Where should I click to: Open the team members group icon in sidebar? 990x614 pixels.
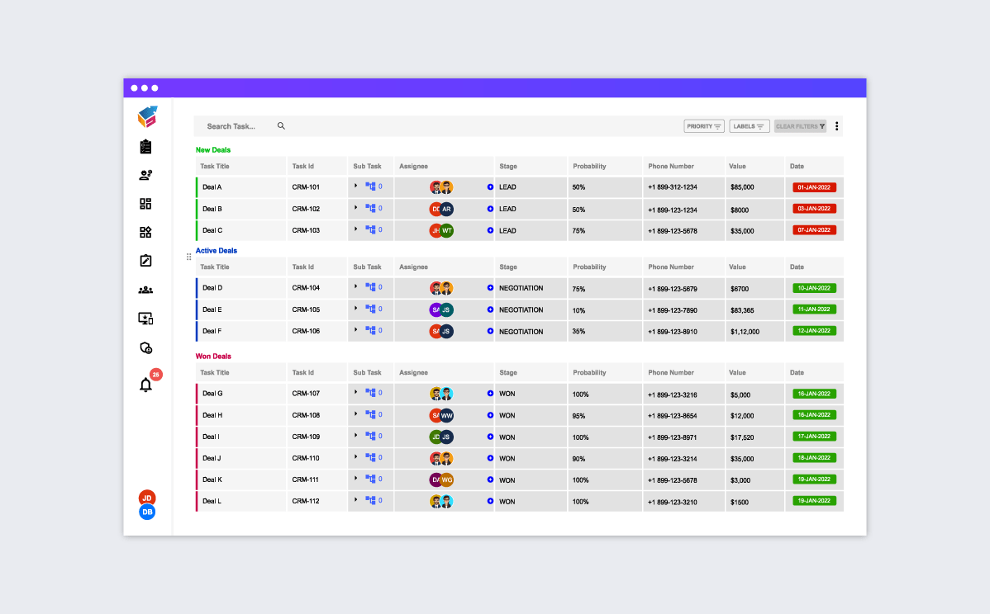[145, 290]
